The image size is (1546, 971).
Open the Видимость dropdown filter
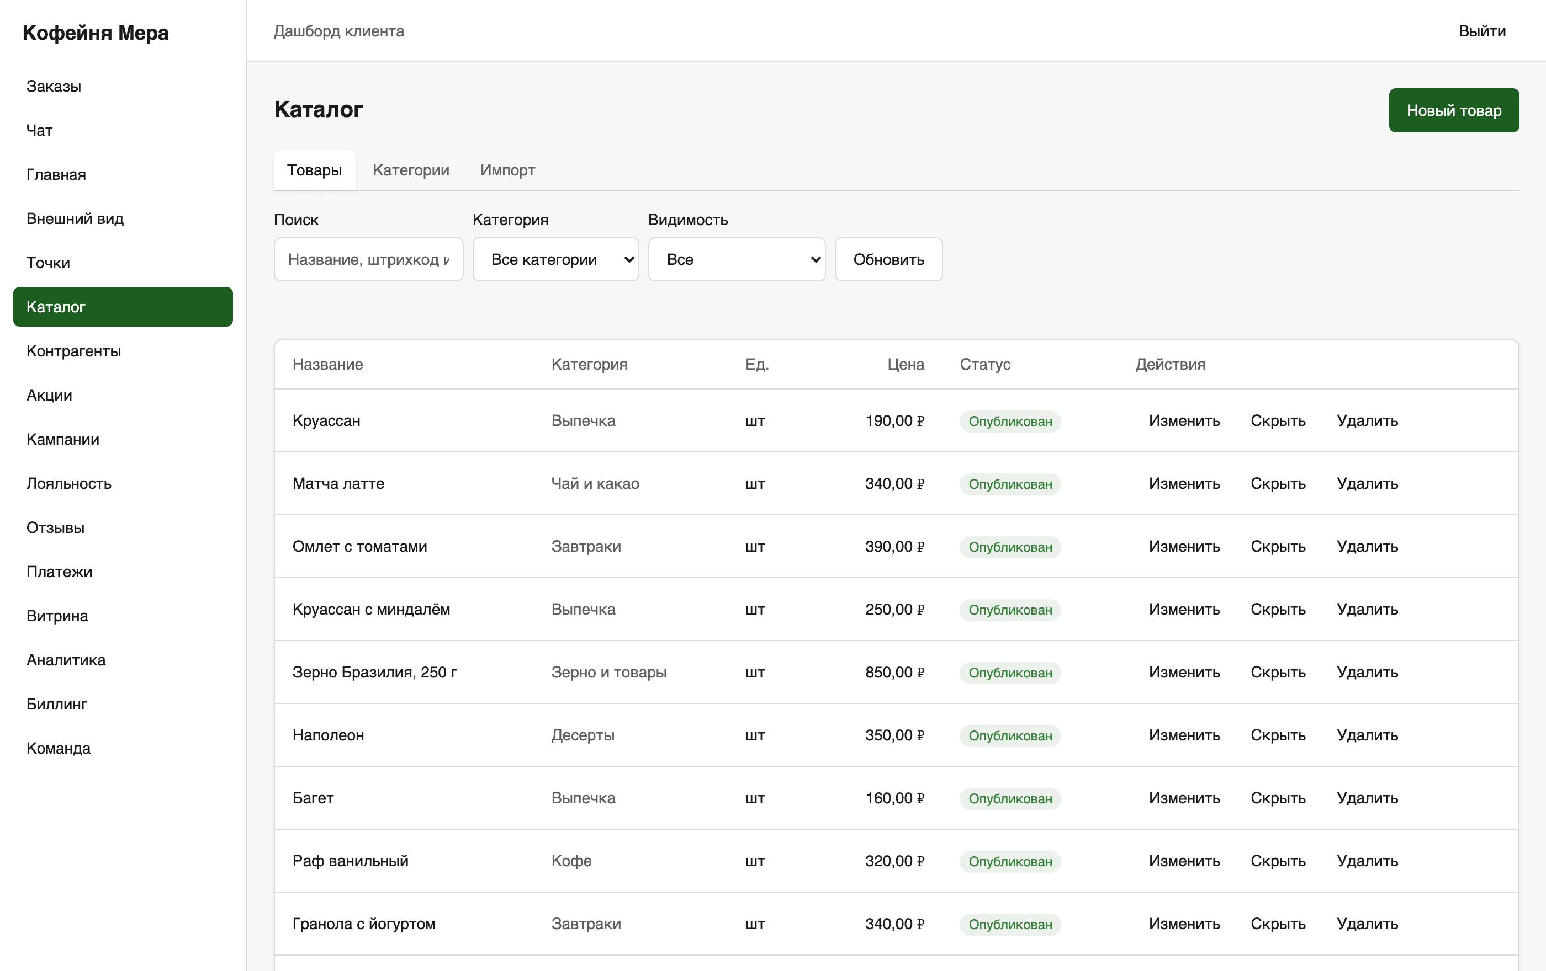(x=737, y=259)
